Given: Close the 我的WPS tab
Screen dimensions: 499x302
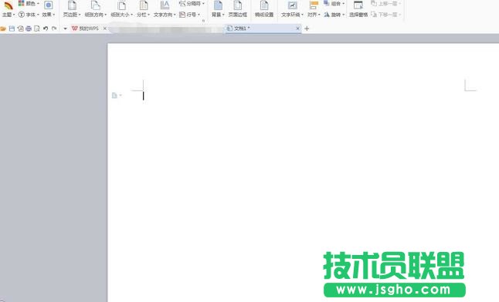Looking at the screenshot, I should (x=105, y=29).
